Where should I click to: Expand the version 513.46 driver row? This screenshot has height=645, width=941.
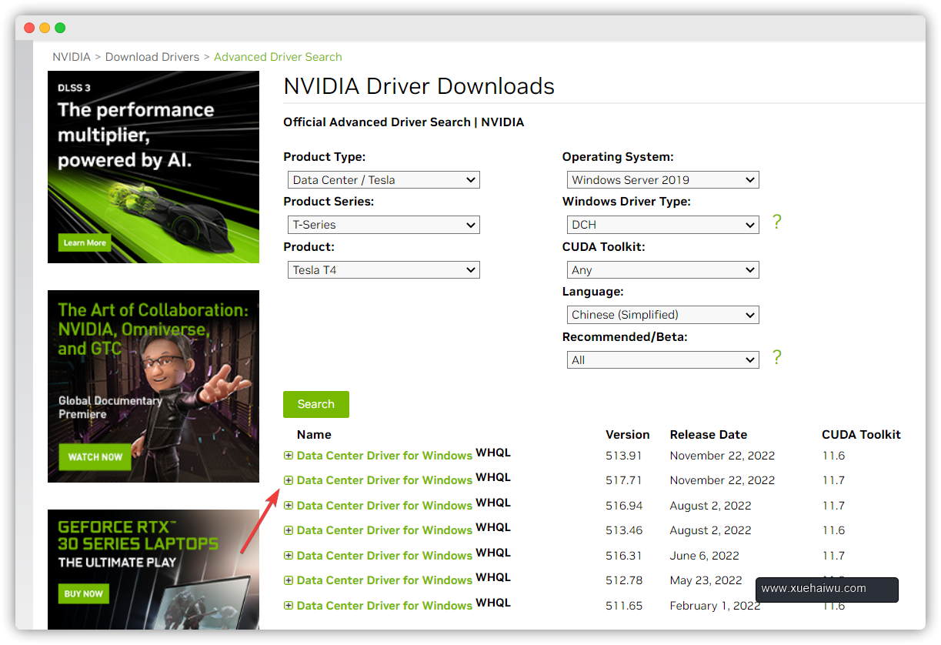coord(289,530)
